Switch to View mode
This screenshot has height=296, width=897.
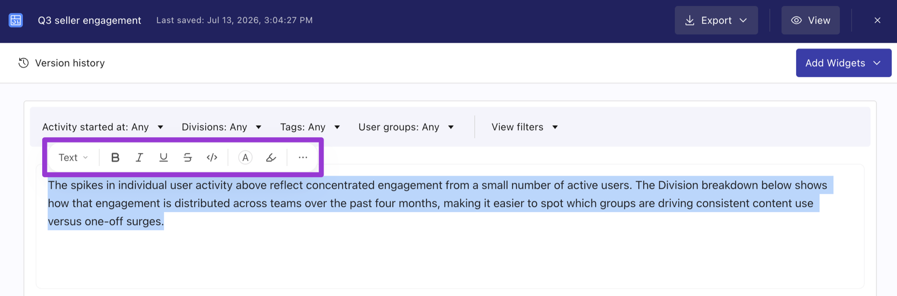810,20
